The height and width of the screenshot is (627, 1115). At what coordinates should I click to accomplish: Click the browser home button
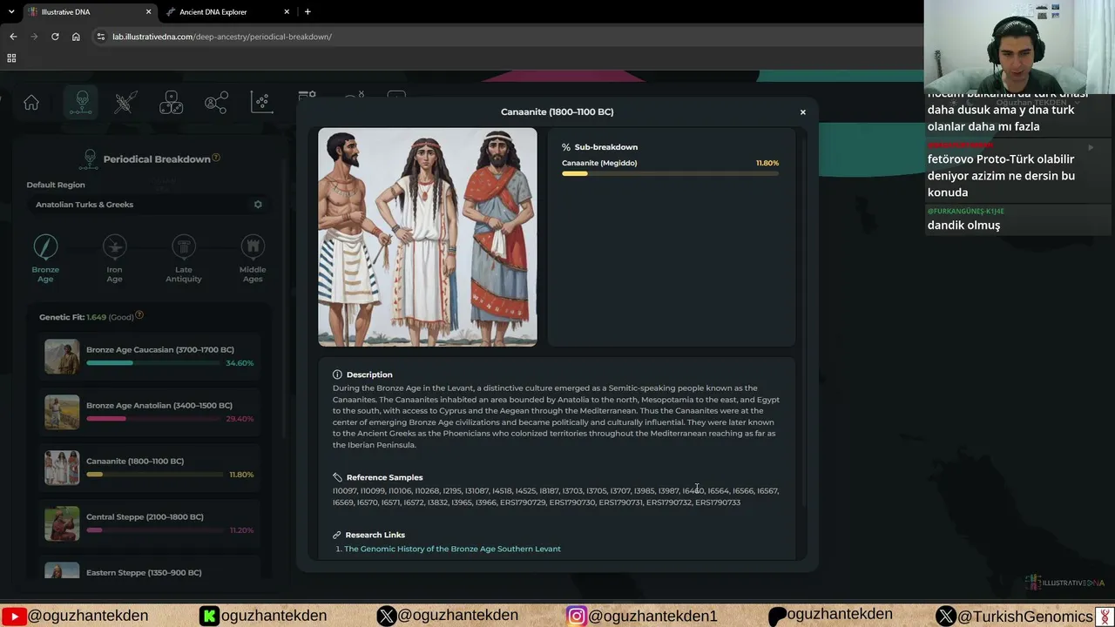pos(76,37)
